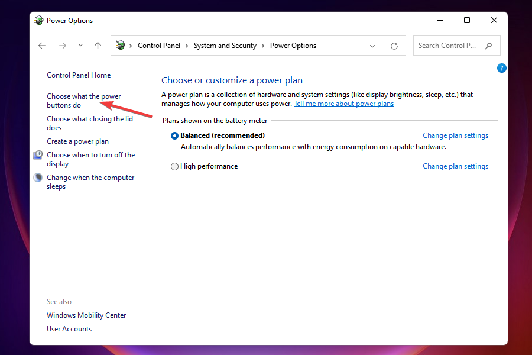Change plan settings for High performance
This screenshot has height=355, width=532.
(455, 166)
